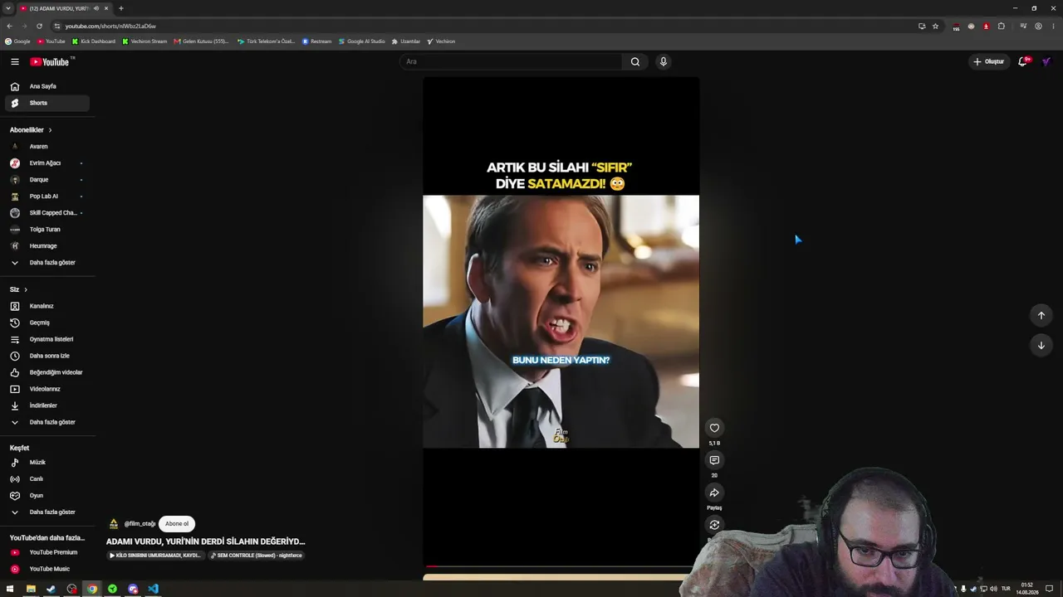Image resolution: width=1063 pixels, height=597 pixels.
Task: Open the YouTube hamburger guide menu
Action: (15, 61)
